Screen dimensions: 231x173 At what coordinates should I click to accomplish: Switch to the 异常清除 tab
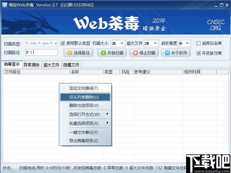click(x=32, y=65)
